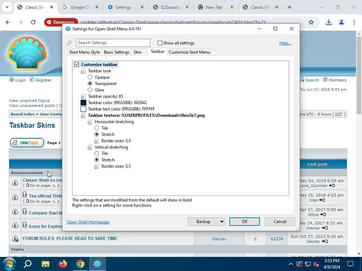Switch to Google Chrome browser tab
The width and height of the screenshot is (362, 271).
pyautogui.click(x=80, y=7)
